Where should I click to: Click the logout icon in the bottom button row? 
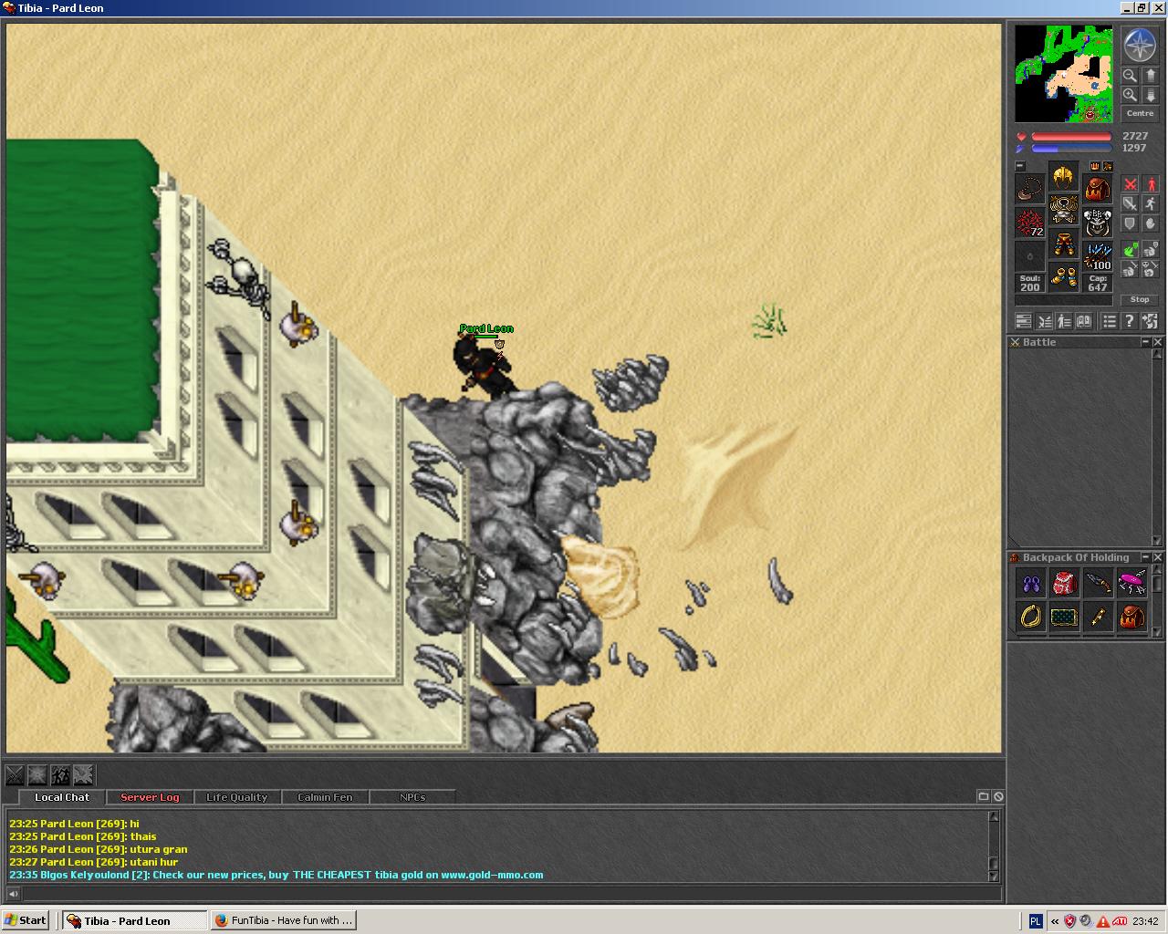[1150, 321]
